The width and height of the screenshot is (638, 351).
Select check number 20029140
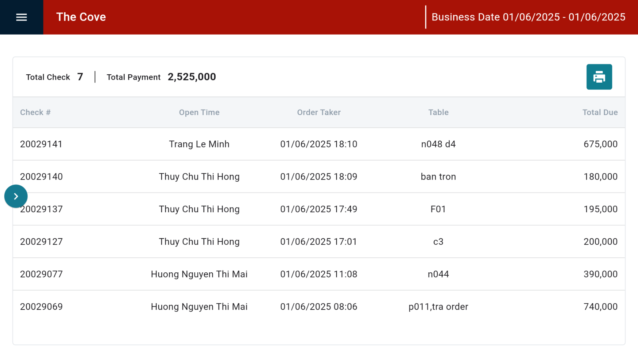41,177
